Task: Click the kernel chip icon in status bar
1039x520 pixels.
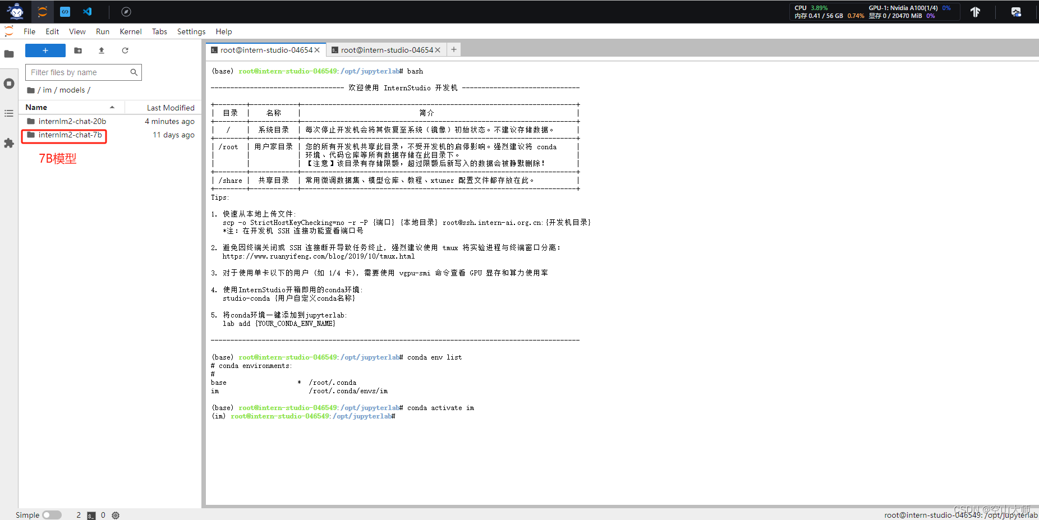Action: [116, 515]
